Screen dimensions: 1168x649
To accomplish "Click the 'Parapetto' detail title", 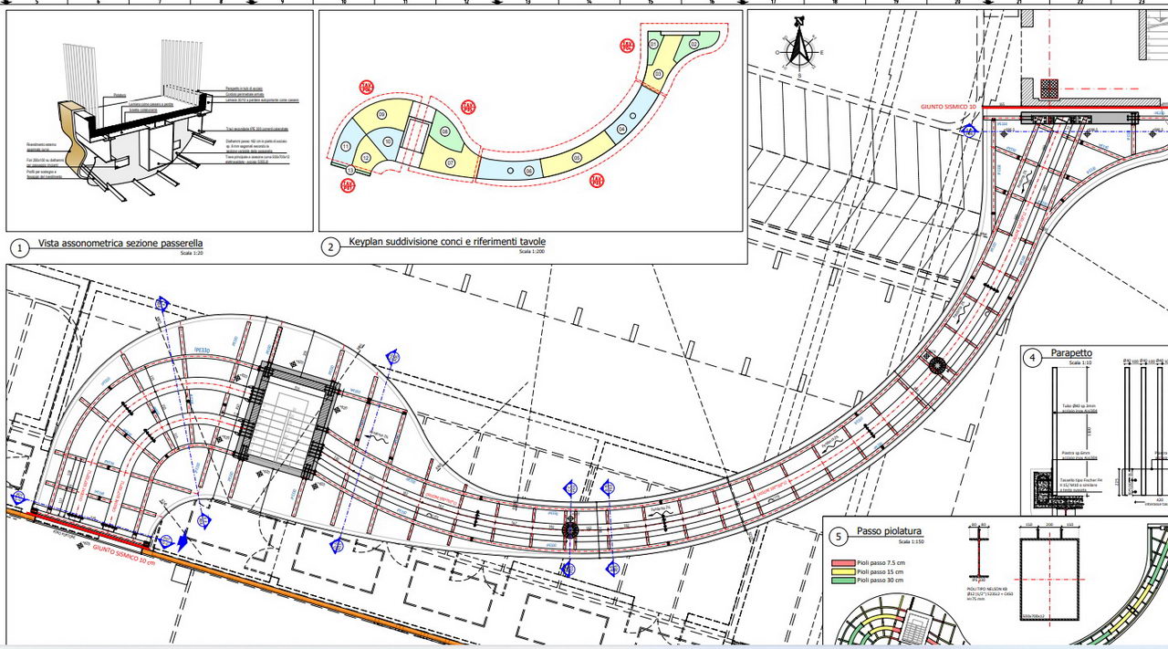I will (1071, 353).
